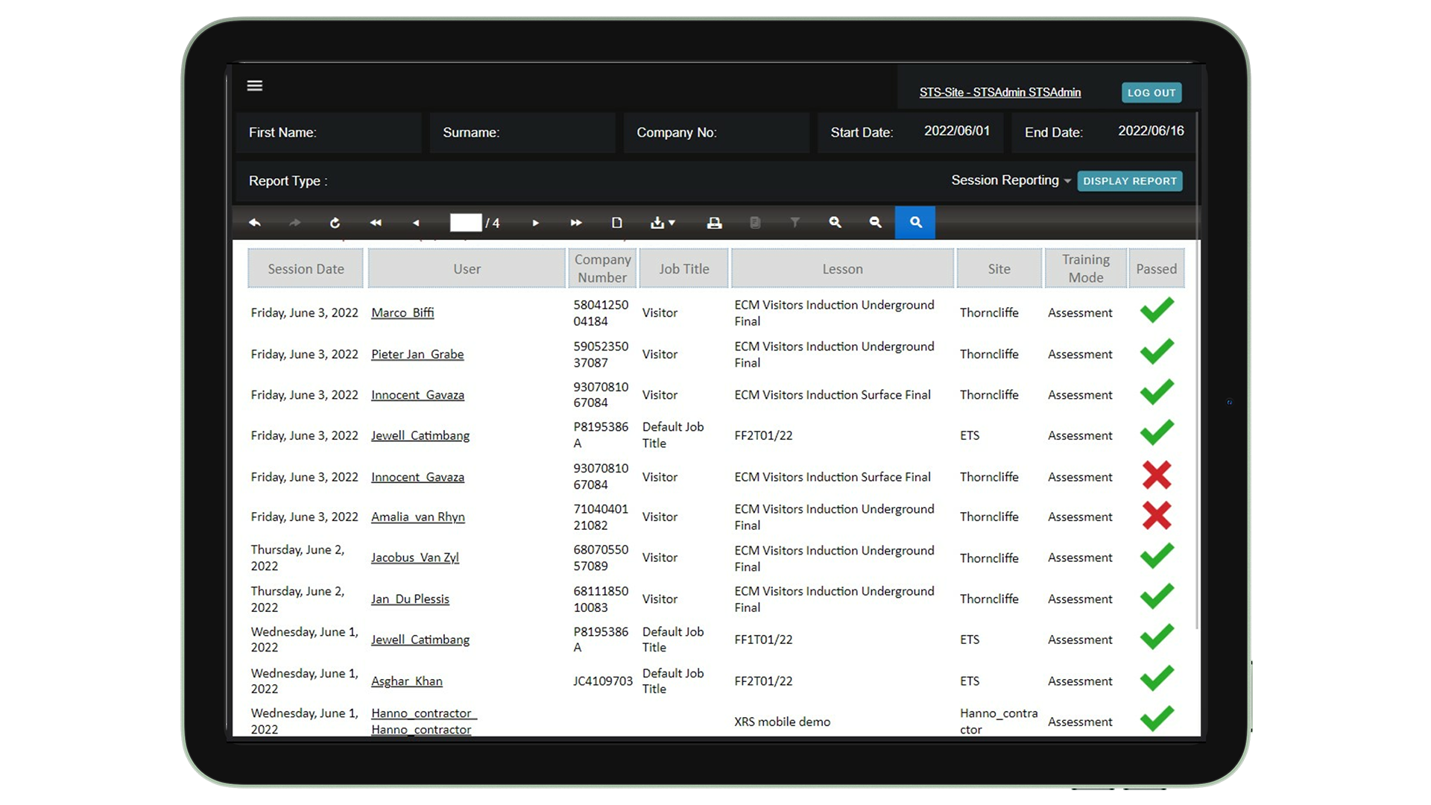Screen dimensions: 1431x805
Task: Click the back navigation arrow in the report toolbar
Action: coord(255,223)
